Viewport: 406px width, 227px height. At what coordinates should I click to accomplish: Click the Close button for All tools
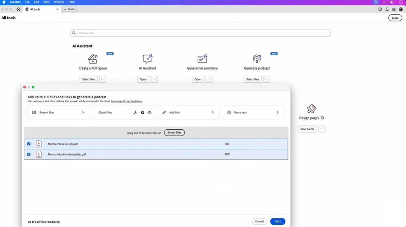tap(395, 18)
